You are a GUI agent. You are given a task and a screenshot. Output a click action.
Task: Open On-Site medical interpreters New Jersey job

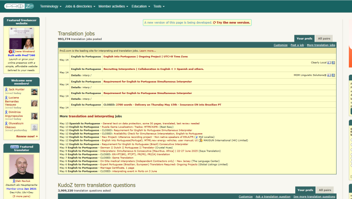click(145, 161)
